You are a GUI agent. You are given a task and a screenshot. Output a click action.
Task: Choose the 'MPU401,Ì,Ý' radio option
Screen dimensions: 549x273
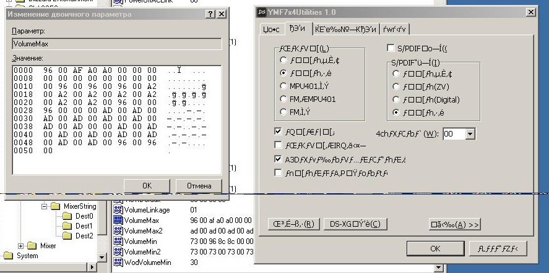[x=283, y=86]
